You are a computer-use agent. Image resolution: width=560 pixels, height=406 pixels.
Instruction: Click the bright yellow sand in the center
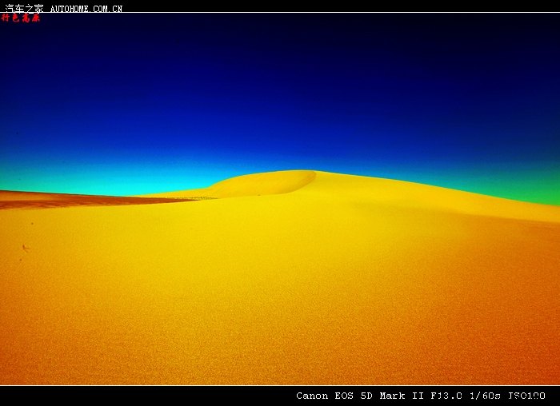click(280, 256)
